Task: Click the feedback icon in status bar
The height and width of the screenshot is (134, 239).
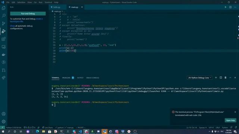Action: point(232,128)
